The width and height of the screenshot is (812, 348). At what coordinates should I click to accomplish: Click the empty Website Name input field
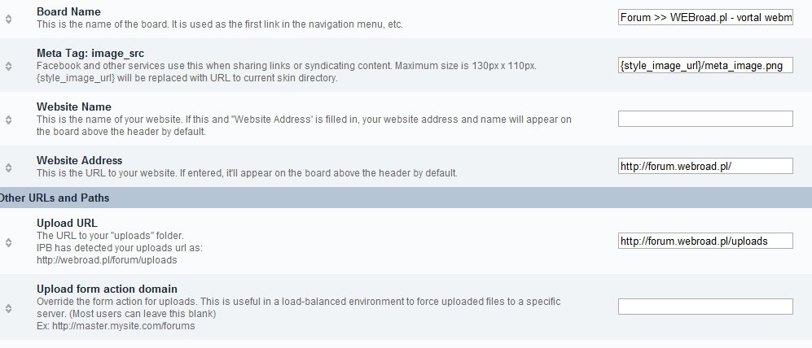[705, 119]
